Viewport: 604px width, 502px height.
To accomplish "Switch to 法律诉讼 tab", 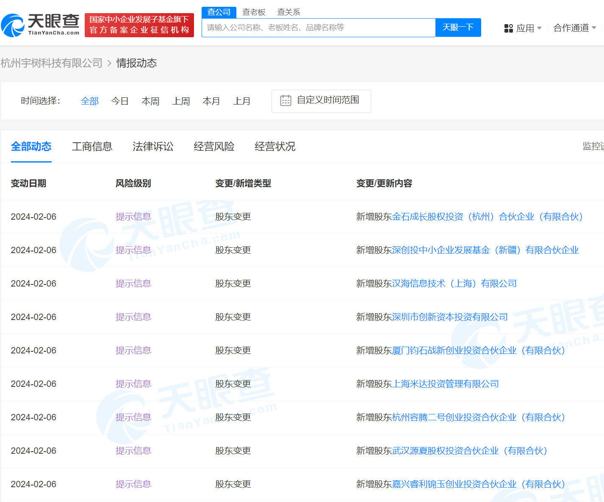I will click(x=153, y=146).
